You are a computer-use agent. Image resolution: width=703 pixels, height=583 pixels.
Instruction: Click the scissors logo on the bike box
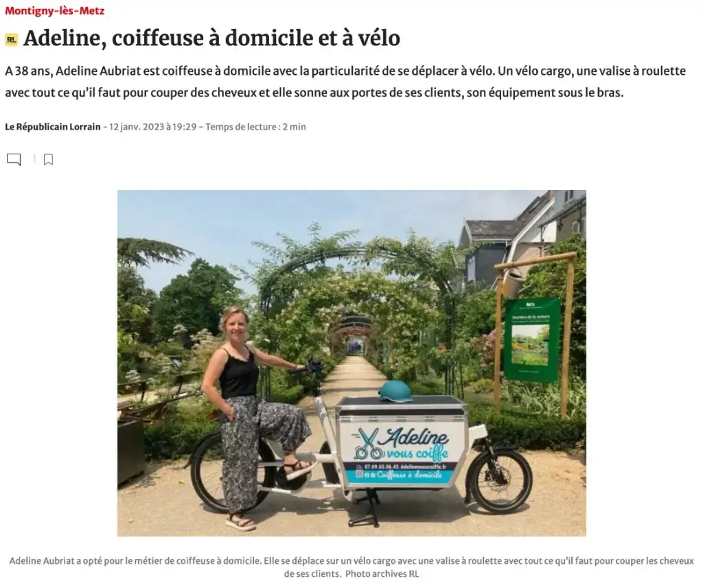point(369,443)
